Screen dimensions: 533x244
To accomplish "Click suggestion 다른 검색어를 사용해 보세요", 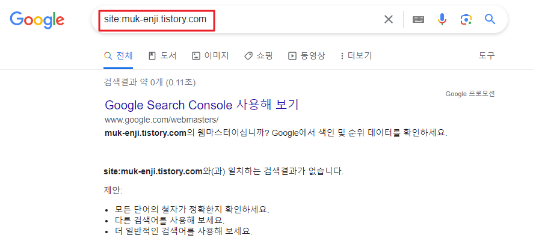I will 170,220.
